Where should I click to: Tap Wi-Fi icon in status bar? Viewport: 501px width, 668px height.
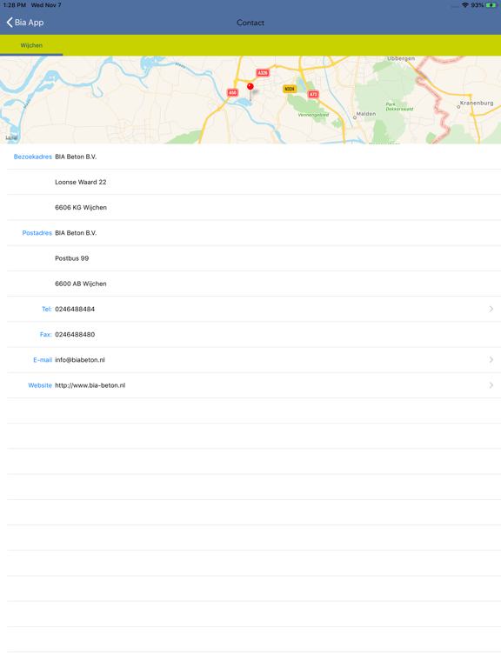[x=465, y=5]
